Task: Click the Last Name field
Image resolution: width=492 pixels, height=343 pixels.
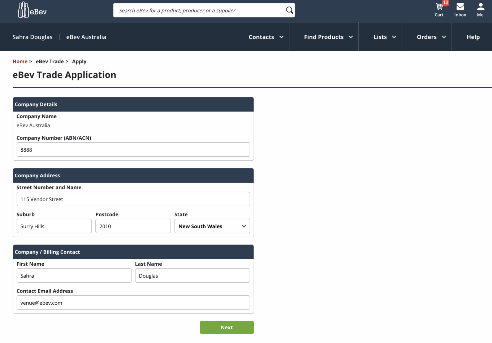Action: (193, 275)
